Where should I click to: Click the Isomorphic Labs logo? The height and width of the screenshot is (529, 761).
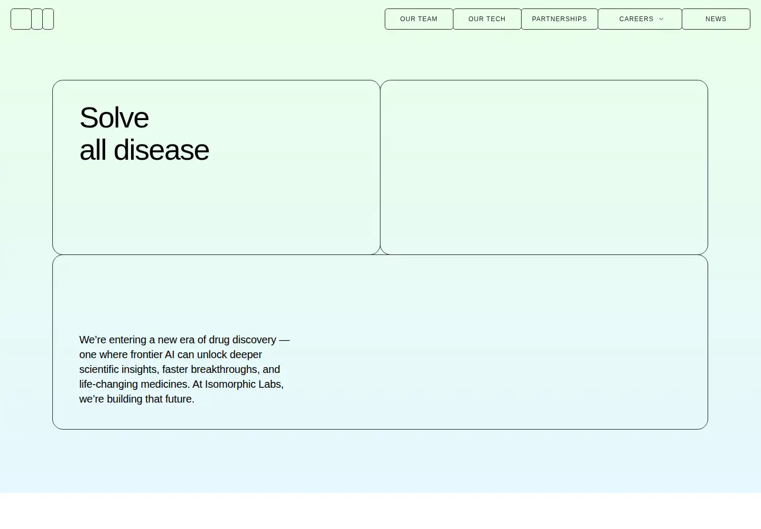pos(32,19)
